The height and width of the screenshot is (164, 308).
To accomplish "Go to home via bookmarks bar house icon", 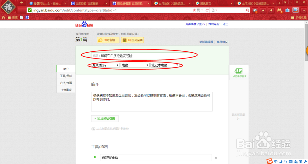I will tap(3, 18).
